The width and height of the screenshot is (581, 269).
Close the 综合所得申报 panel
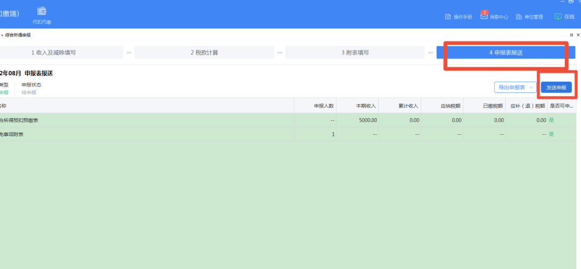[578, 35]
